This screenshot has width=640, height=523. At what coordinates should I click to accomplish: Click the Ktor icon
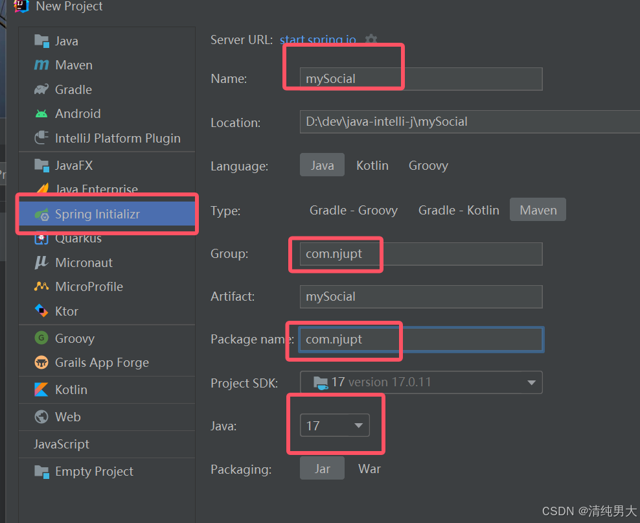41,310
